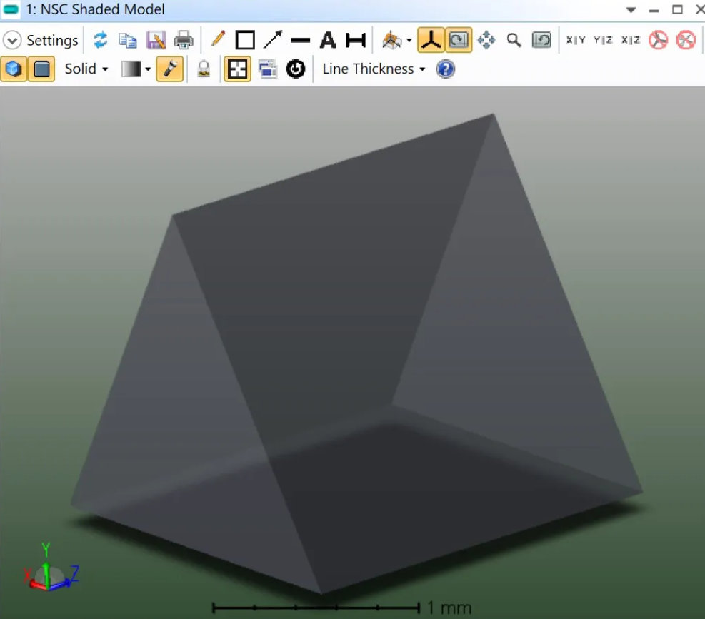Expand the Settings chevron button
The width and height of the screenshot is (705, 619).
pyautogui.click(x=12, y=41)
